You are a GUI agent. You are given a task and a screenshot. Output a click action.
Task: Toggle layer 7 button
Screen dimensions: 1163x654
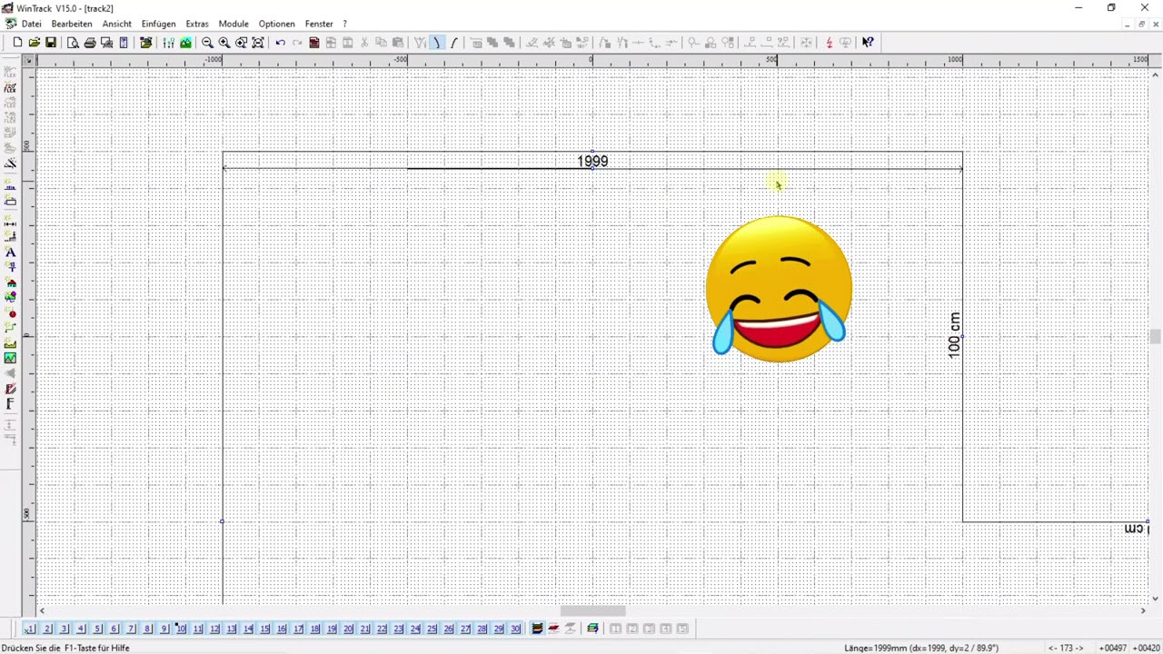131,629
